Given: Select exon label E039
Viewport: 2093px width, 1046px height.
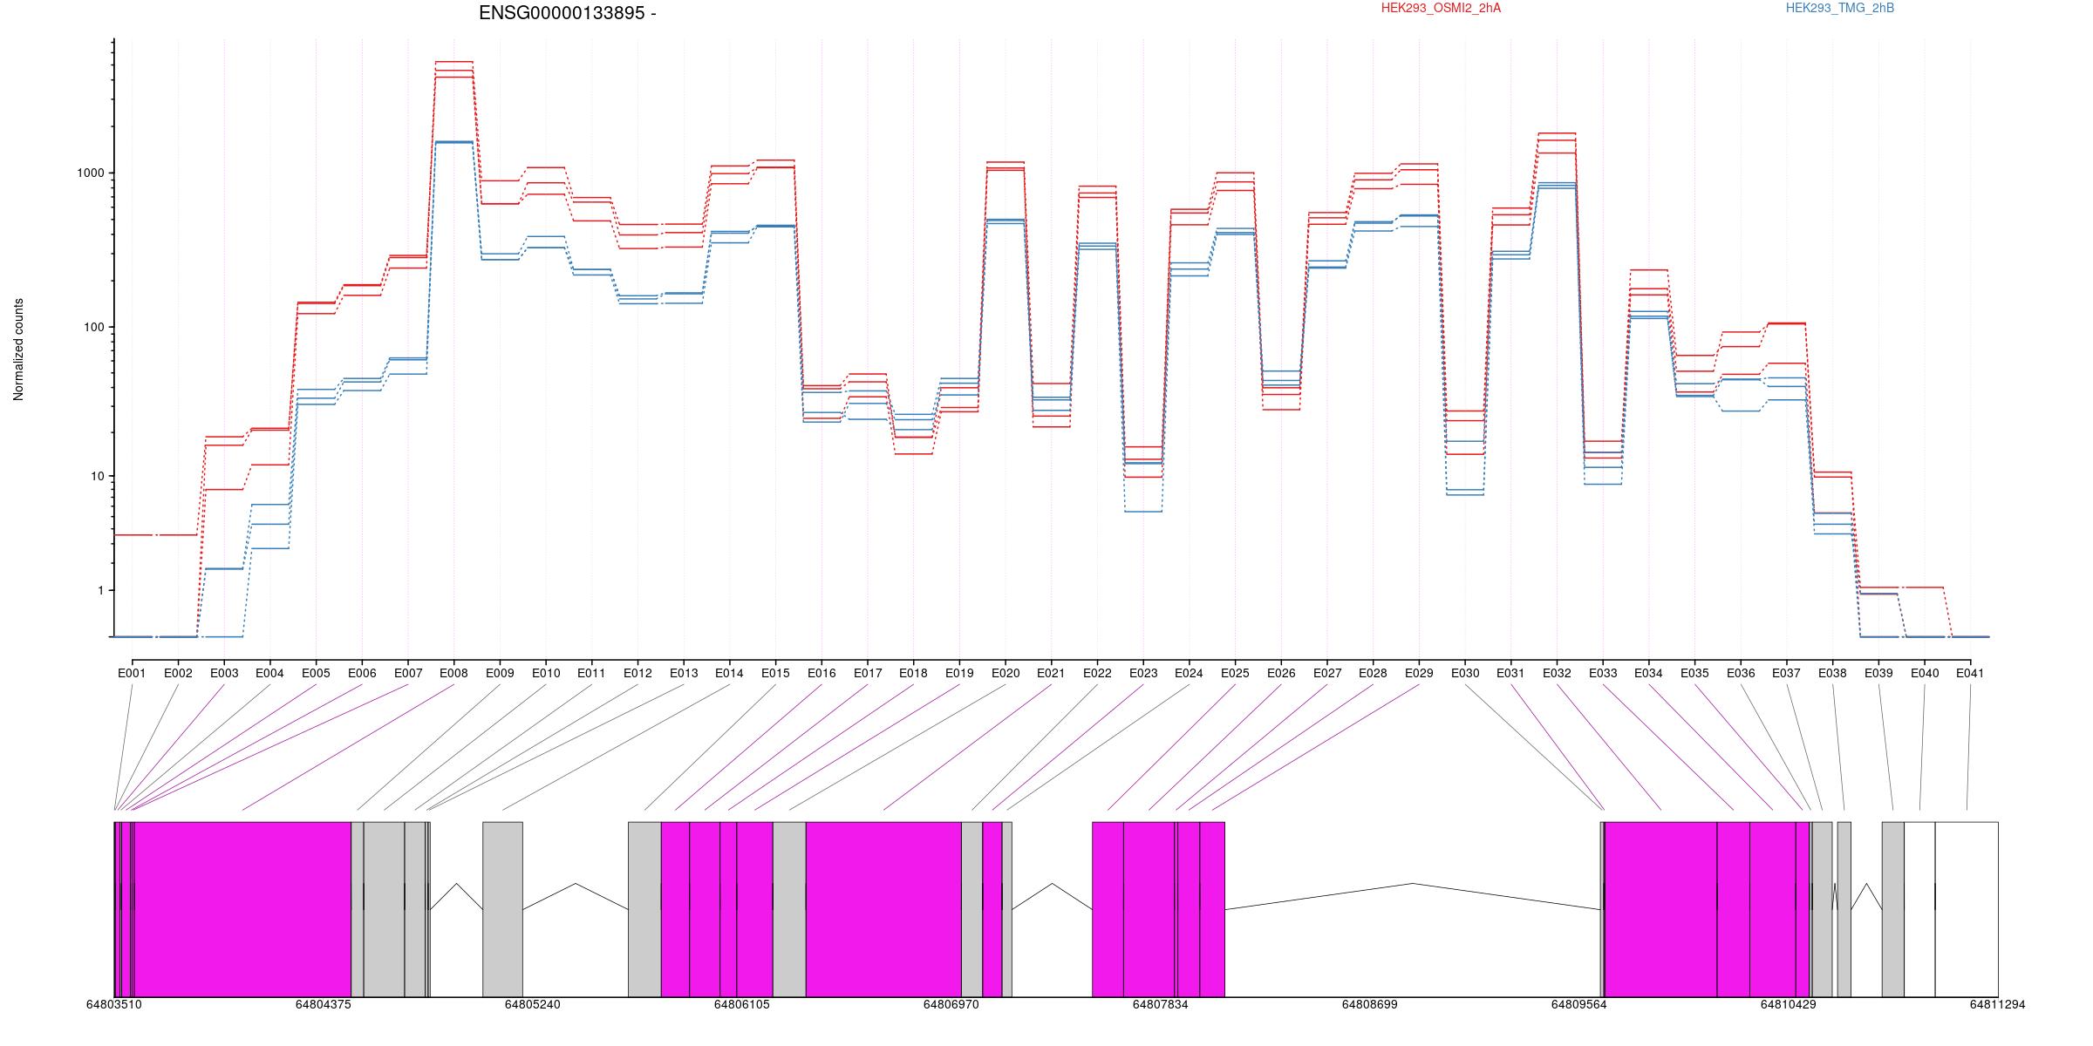Looking at the screenshot, I should [x=1878, y=673].
